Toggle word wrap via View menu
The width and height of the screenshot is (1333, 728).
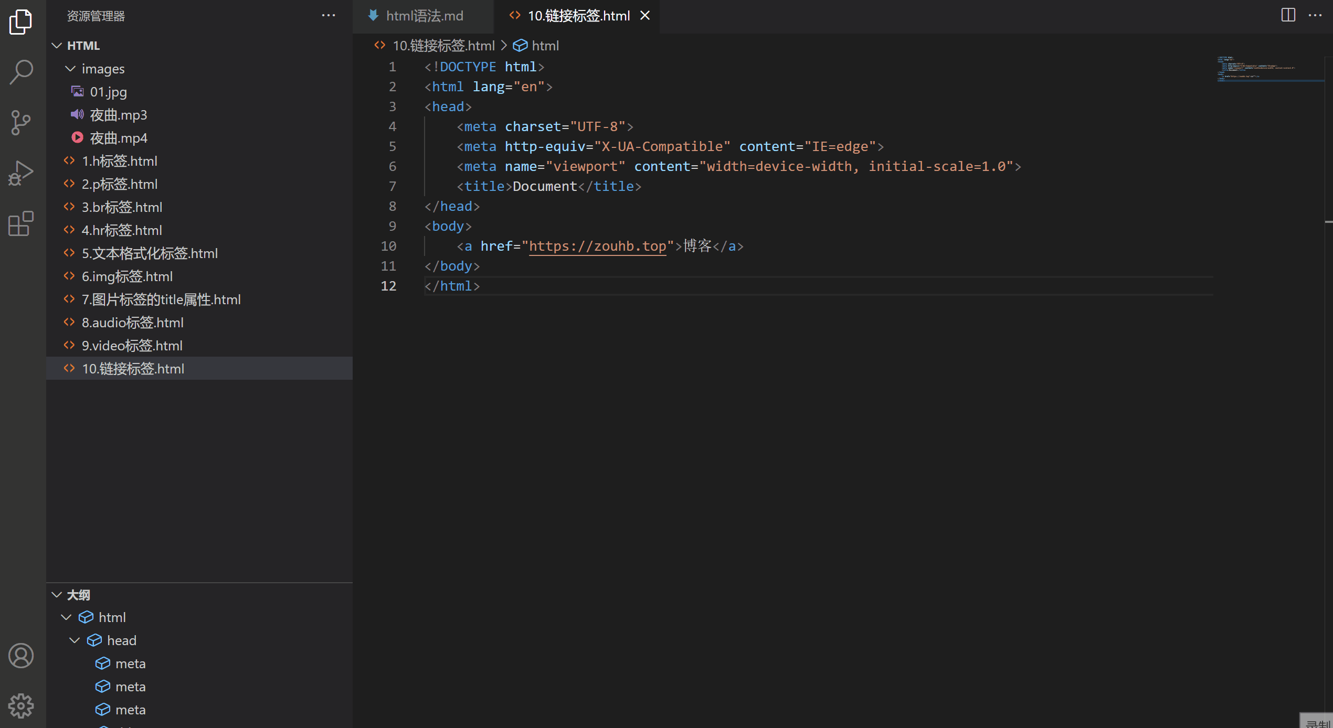1316,15
